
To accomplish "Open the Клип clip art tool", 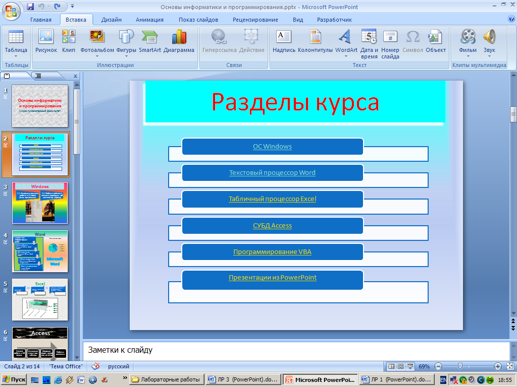I will 69,41.
